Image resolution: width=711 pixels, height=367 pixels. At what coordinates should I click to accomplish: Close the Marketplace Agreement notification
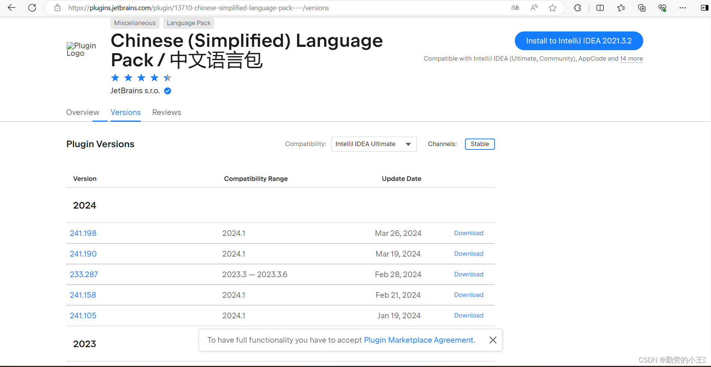click(493, 340)
